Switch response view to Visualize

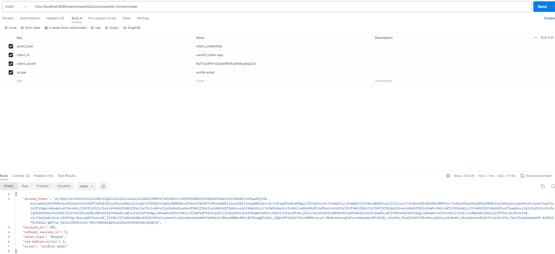tap(64, 186)
